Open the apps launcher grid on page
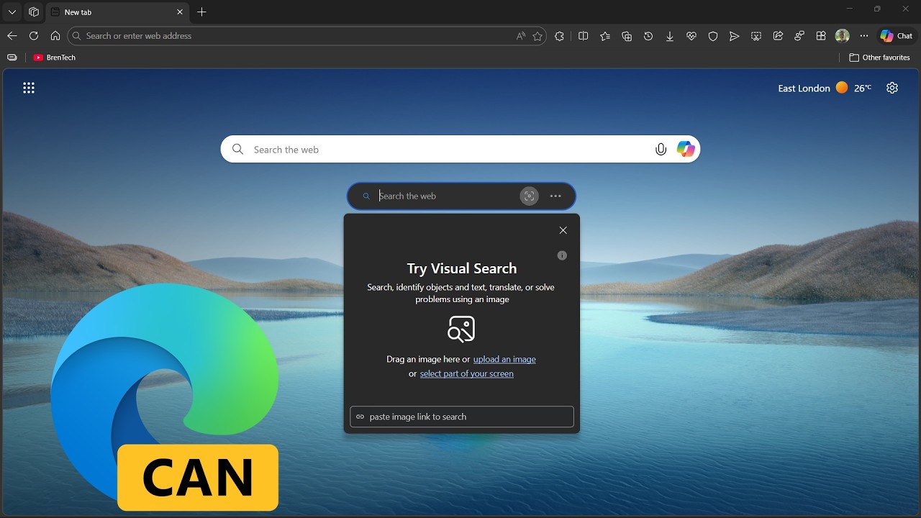 (29, 88)
